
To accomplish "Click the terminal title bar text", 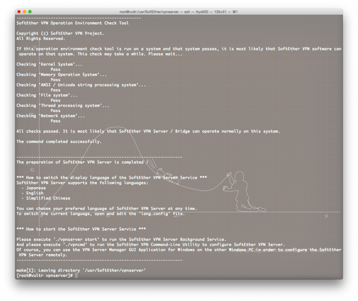I will [x=179, y=12].
